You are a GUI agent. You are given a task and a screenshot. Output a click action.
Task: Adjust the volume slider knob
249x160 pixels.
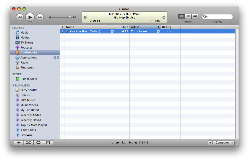pyautogui.click(x=70, y=17)
